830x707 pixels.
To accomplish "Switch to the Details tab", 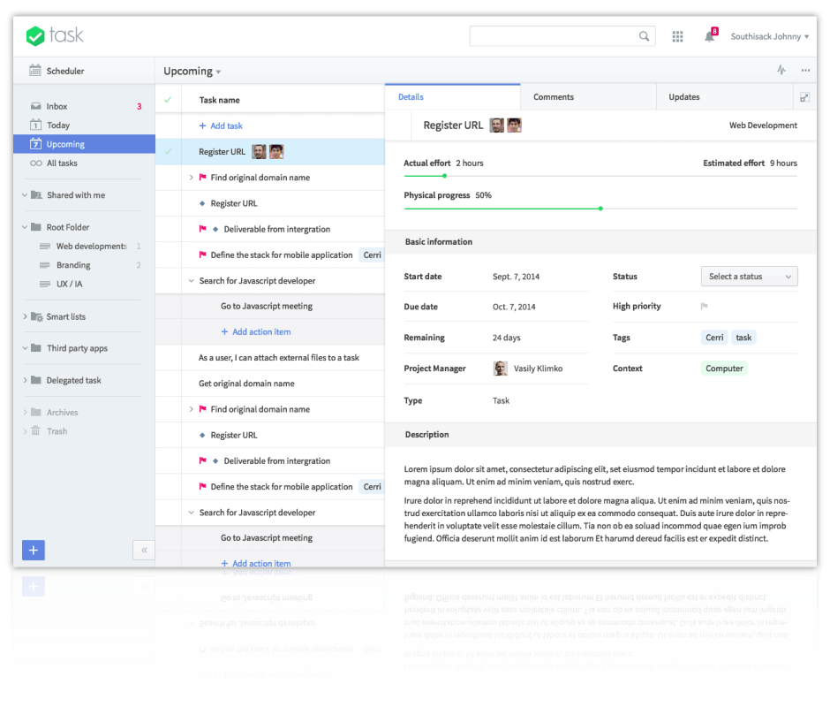I will [453, 97].
